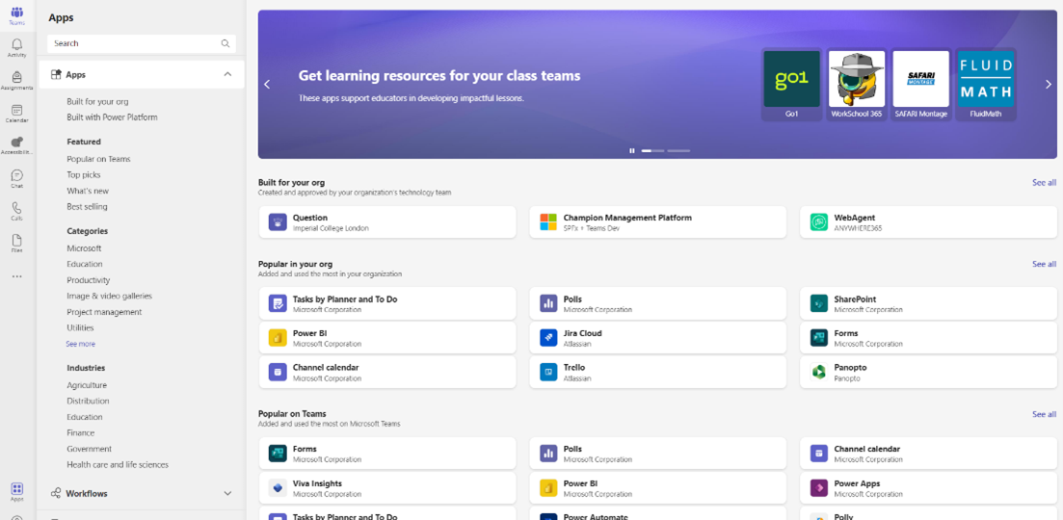1063x520 pixels.
Task: Click See more under Categories
Action: coord(80,344)
